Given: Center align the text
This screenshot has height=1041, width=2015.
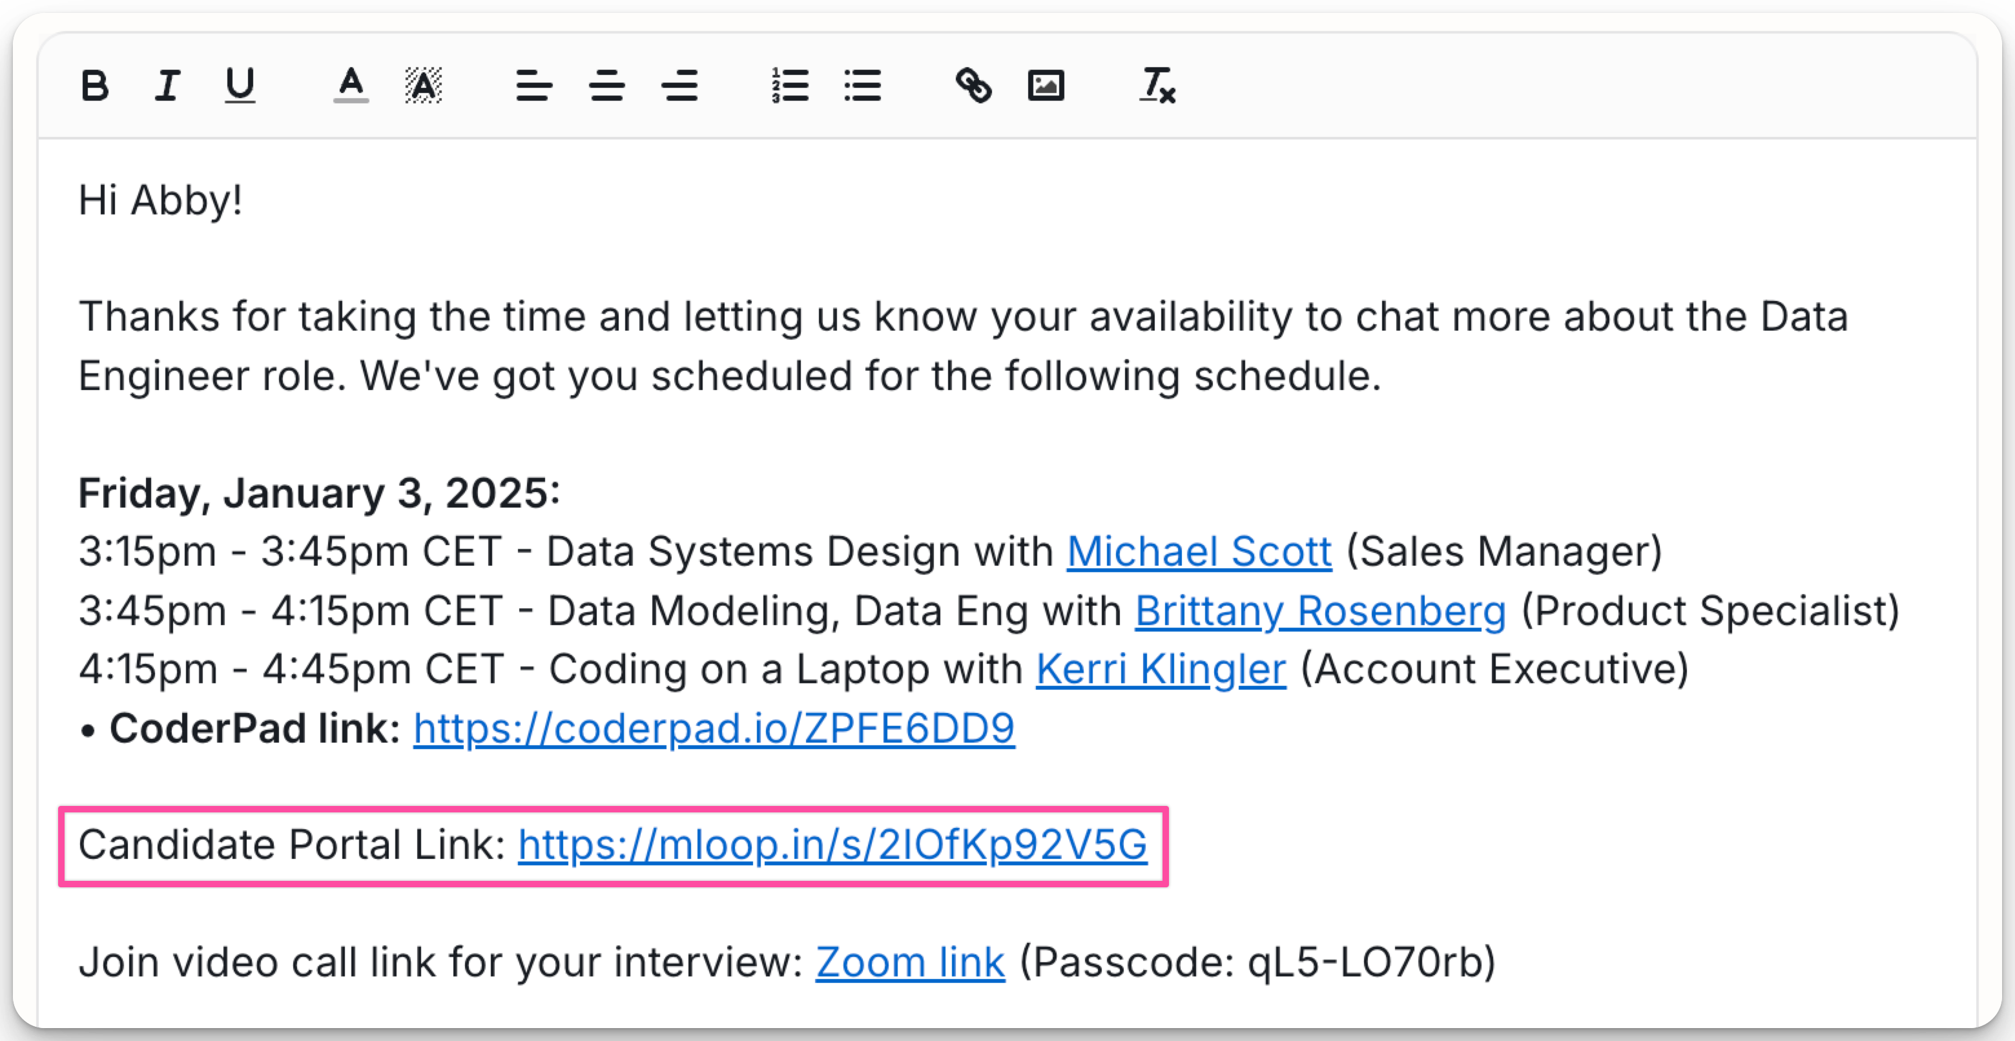Looking at the screenshot, I should pyautogui.click(x=607, y=85).
